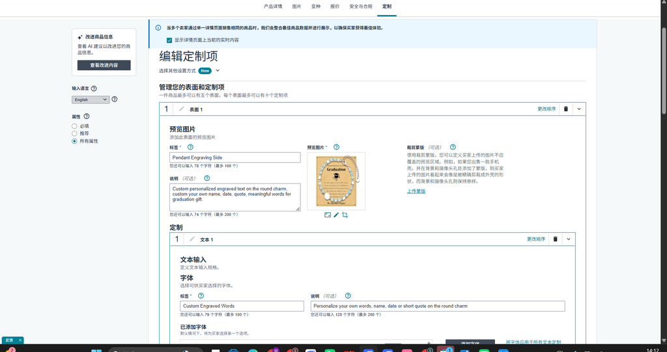Delete 表面 1 with its trash icon
Viewport: 667px width, 352px height.
click(x=566, y=109)
